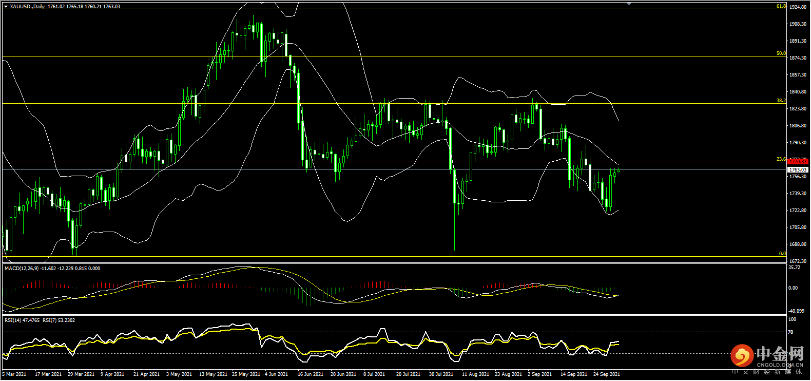Click the 3 May 2021 date label
This screenshot has width=811, height=381.
179,374
